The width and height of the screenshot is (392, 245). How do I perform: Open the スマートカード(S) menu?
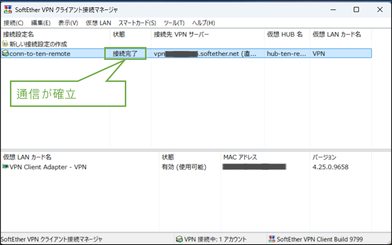point(137,23)
